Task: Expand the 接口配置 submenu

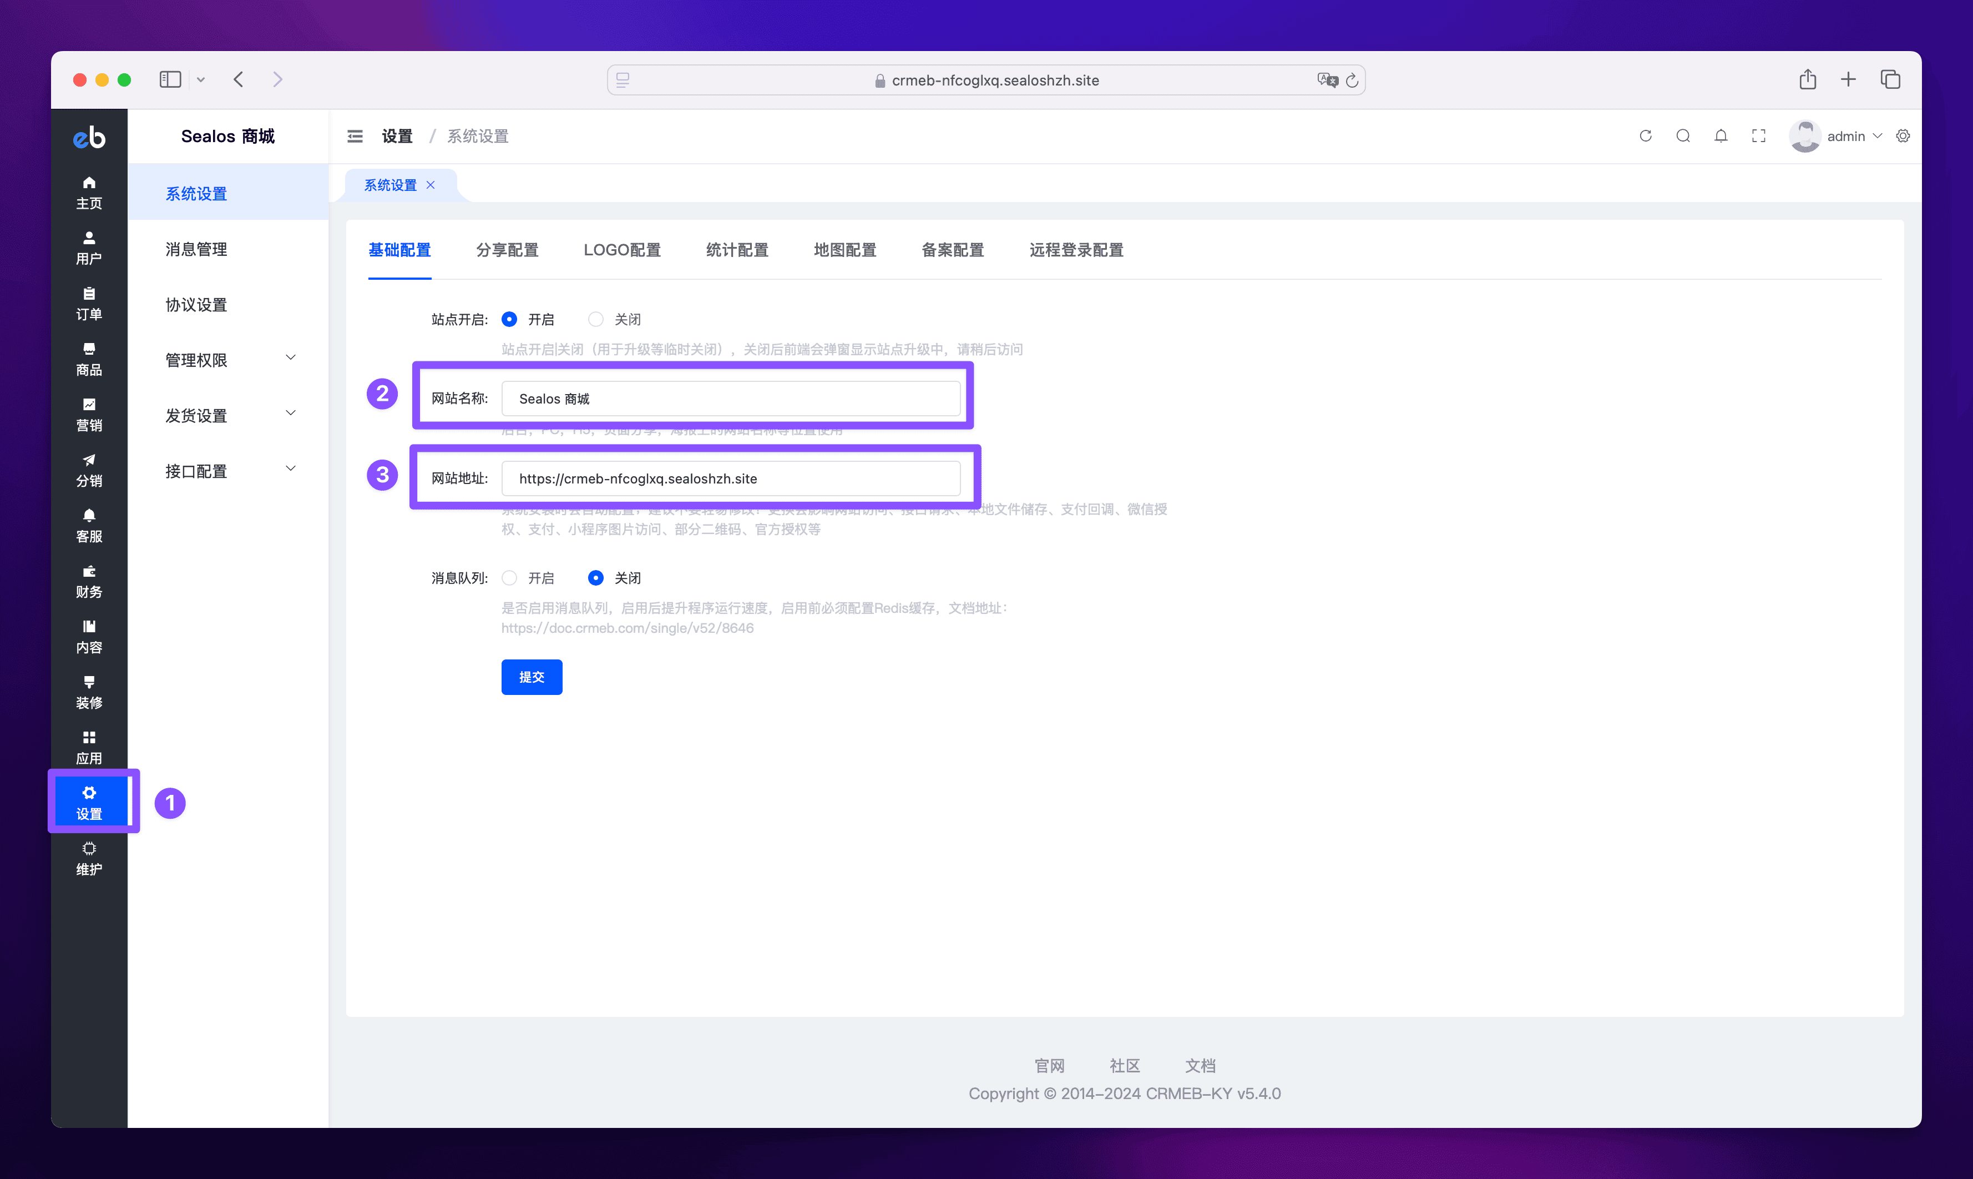Action: (228, 471)
